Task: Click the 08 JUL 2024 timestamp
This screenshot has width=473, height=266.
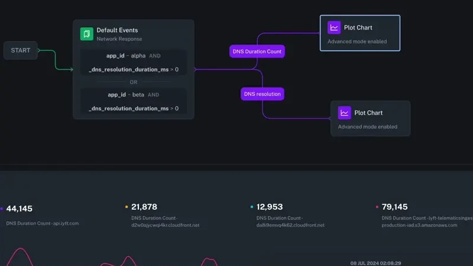Action: pos(376,262)
